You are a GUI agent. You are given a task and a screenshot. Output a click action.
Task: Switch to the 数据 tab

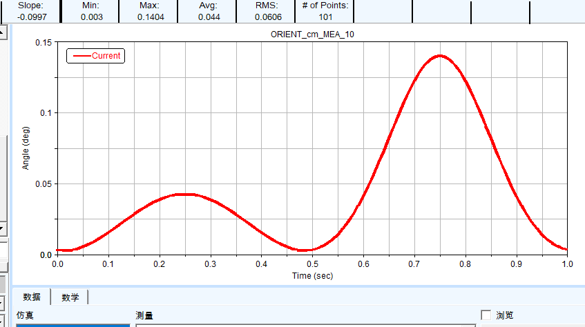coord(32,297)
